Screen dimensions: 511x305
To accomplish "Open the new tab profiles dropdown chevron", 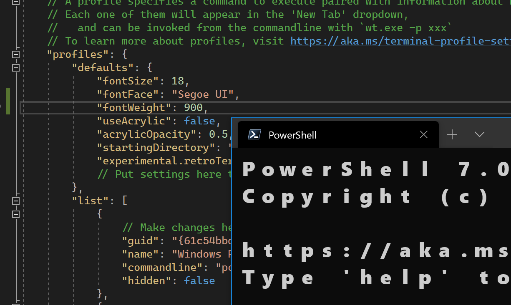I will point(480,134).
